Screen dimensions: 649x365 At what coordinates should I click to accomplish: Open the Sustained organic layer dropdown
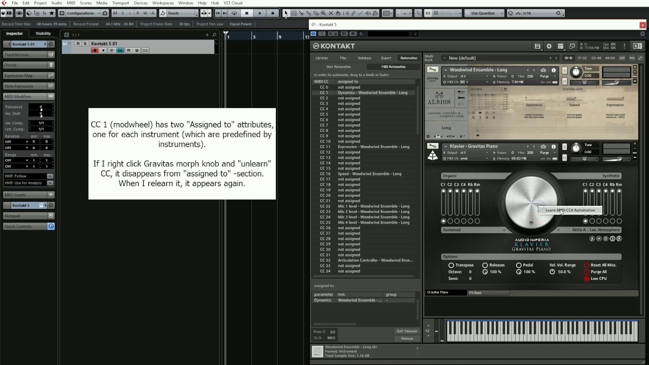click(474, 230)
